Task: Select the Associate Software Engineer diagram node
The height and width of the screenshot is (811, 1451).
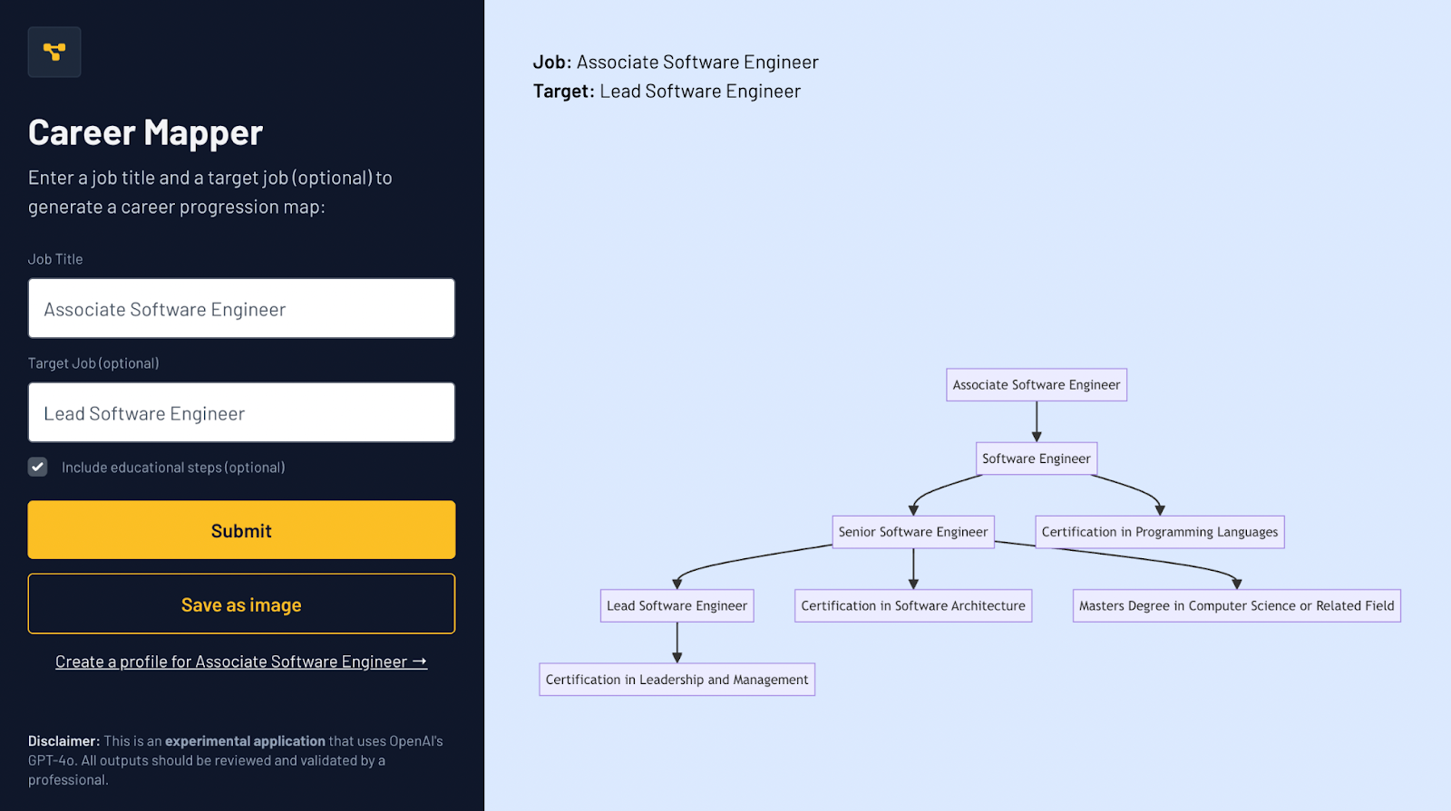Action: point(1036,385)
